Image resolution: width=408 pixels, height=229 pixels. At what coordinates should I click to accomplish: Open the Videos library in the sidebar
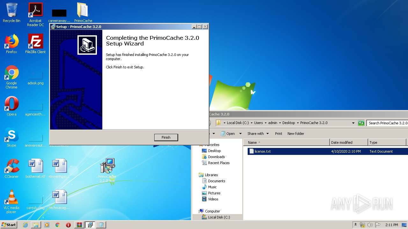(x=213, y=199)
